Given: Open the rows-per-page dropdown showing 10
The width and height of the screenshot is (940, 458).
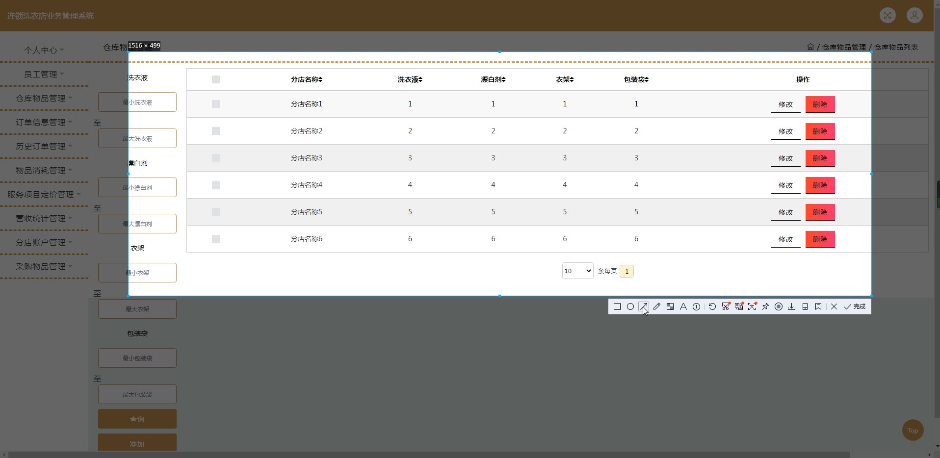Looking at the screenshot, I should tap(577, 271).
